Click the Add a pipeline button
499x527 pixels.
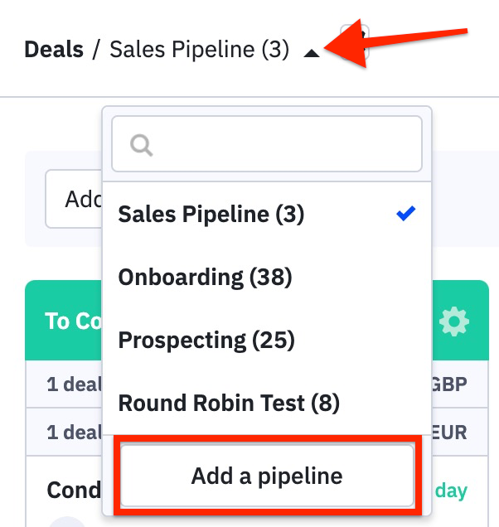[267, 476]
